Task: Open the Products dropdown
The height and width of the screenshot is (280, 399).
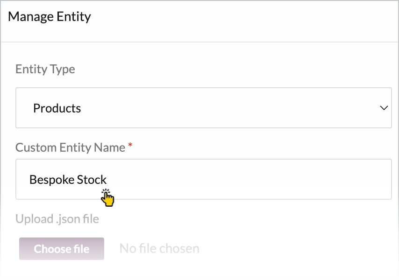Action: (203, 108)
